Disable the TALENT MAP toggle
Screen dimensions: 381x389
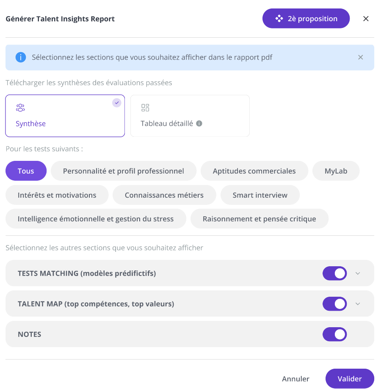pyautogui.click(x=334, y=304)
